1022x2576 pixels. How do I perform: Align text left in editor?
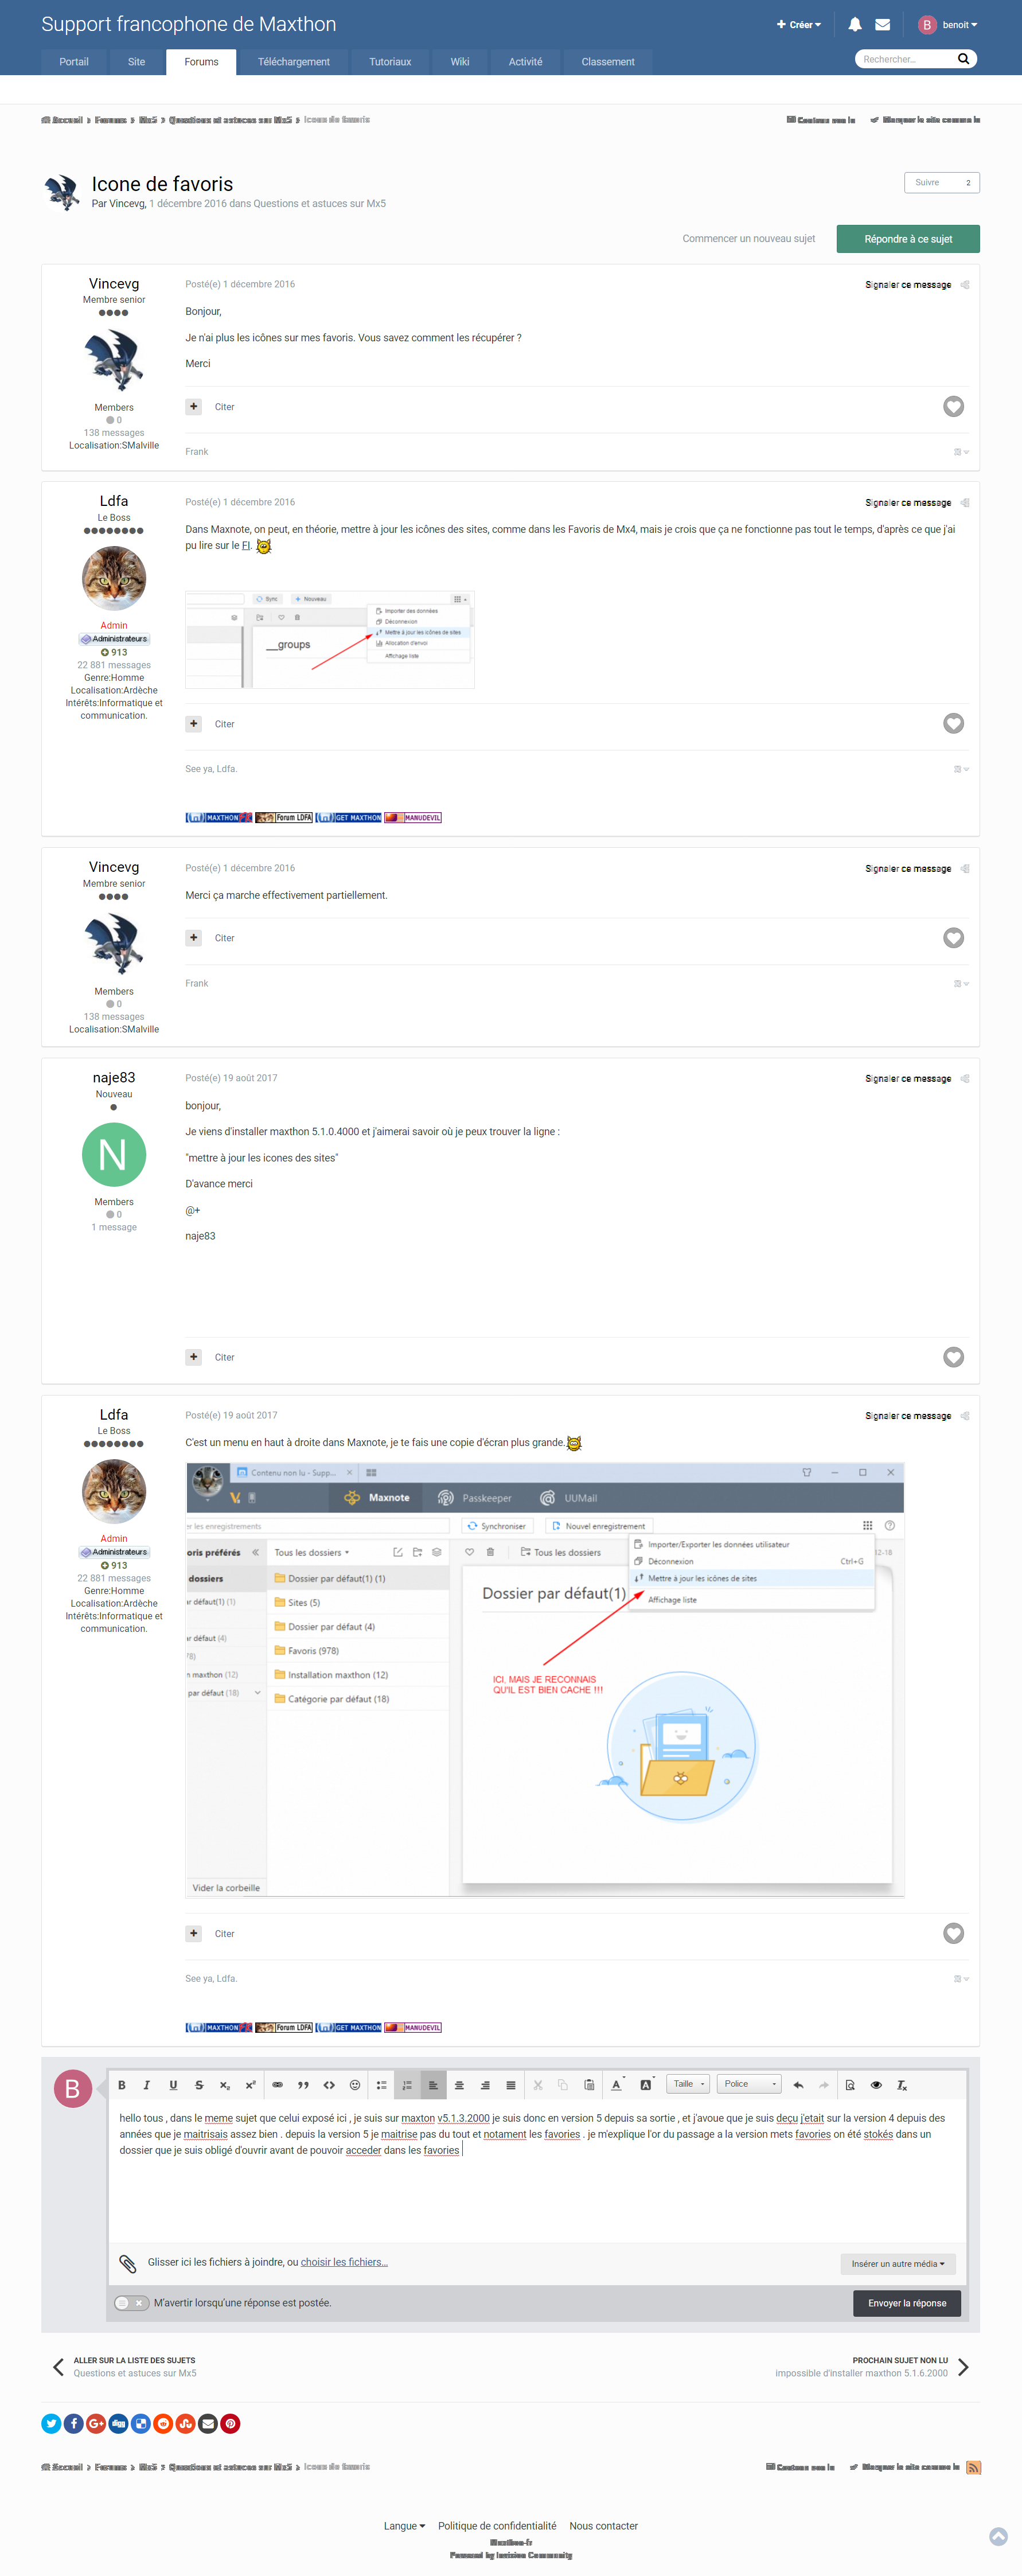pyautogui.click(x=433, y=2085)
